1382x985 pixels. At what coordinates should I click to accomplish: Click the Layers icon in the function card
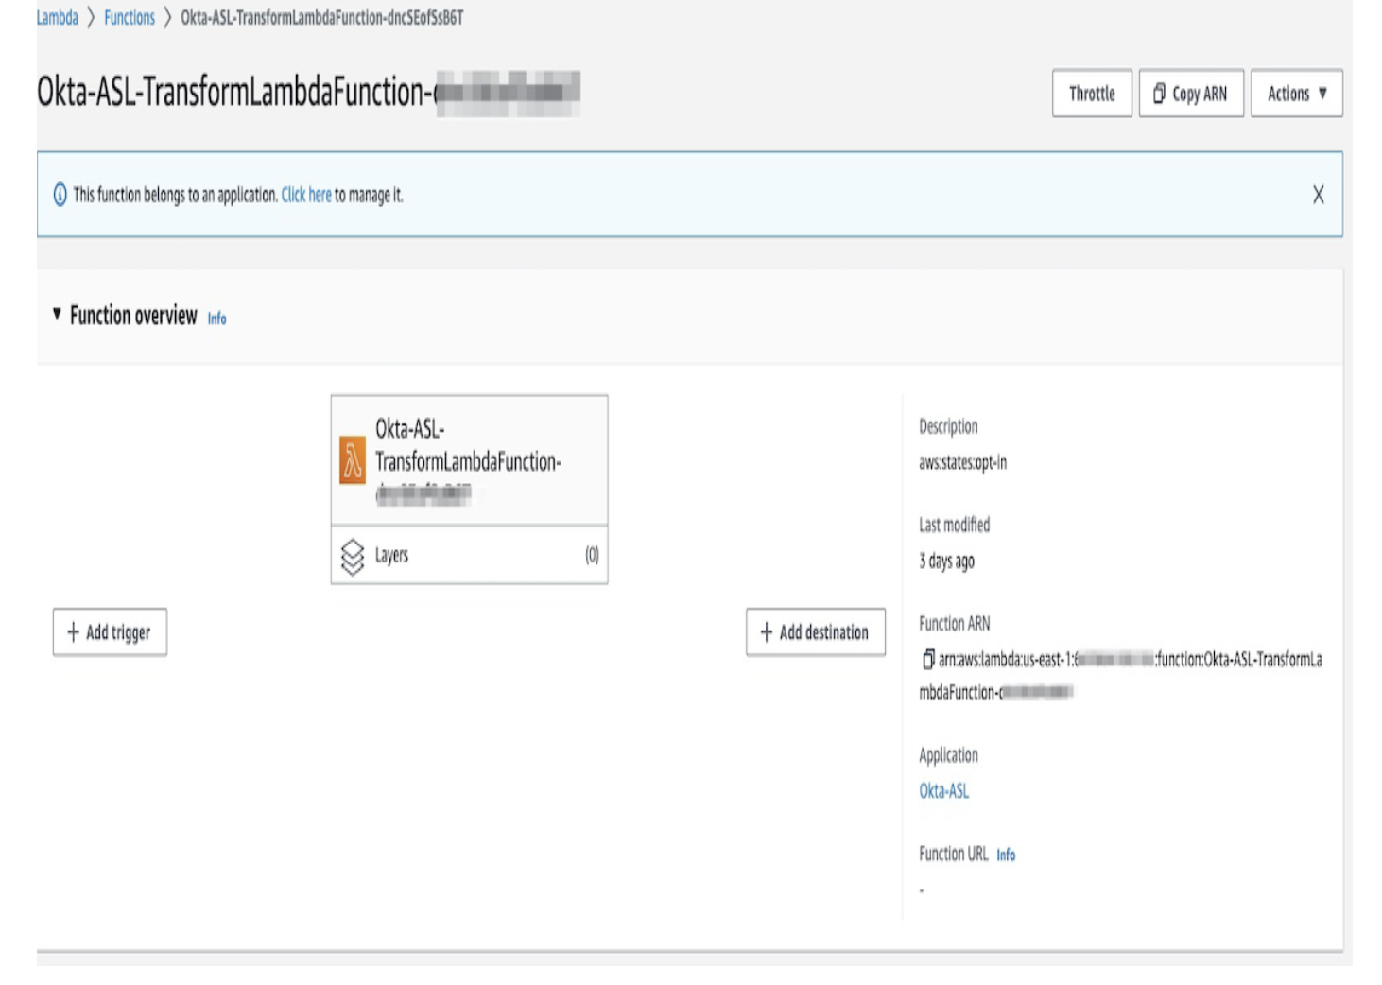[x=354, y=556]
